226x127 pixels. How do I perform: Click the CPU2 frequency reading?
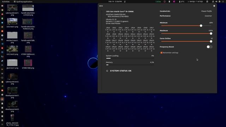[120, 30]
